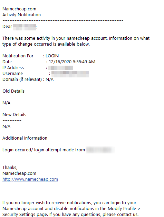Open the http://www.namecheap.com link
The height and width of the screenshot is (217, 164).
30,179
